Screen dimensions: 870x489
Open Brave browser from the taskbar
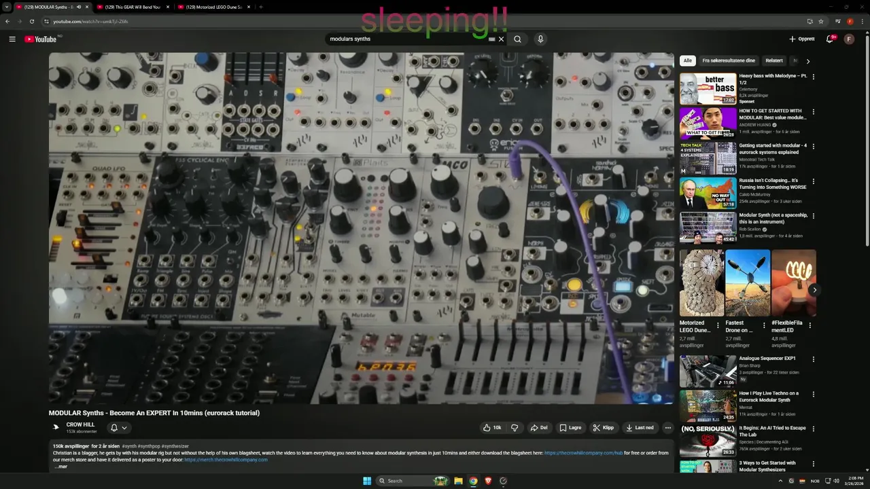[488, 481]
